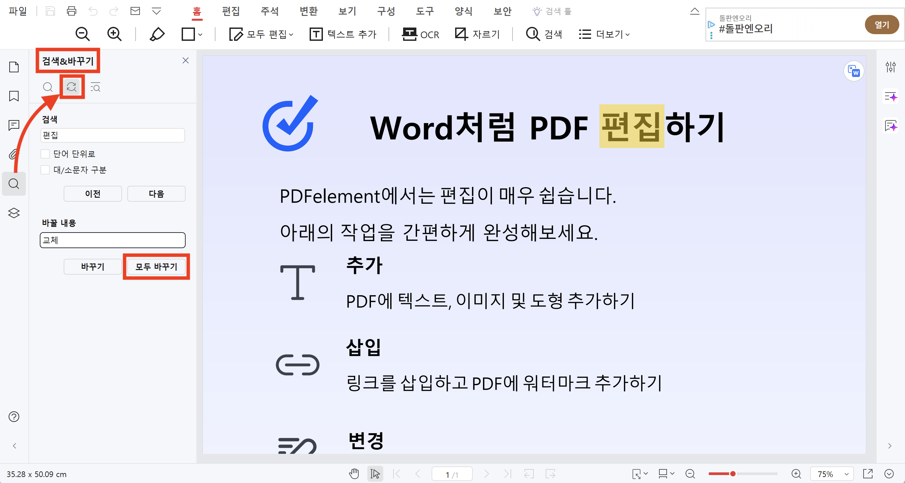Expand the 모두 편집 dropdown arrow
This screenshot has height=483, width=905.
point(290,34)
